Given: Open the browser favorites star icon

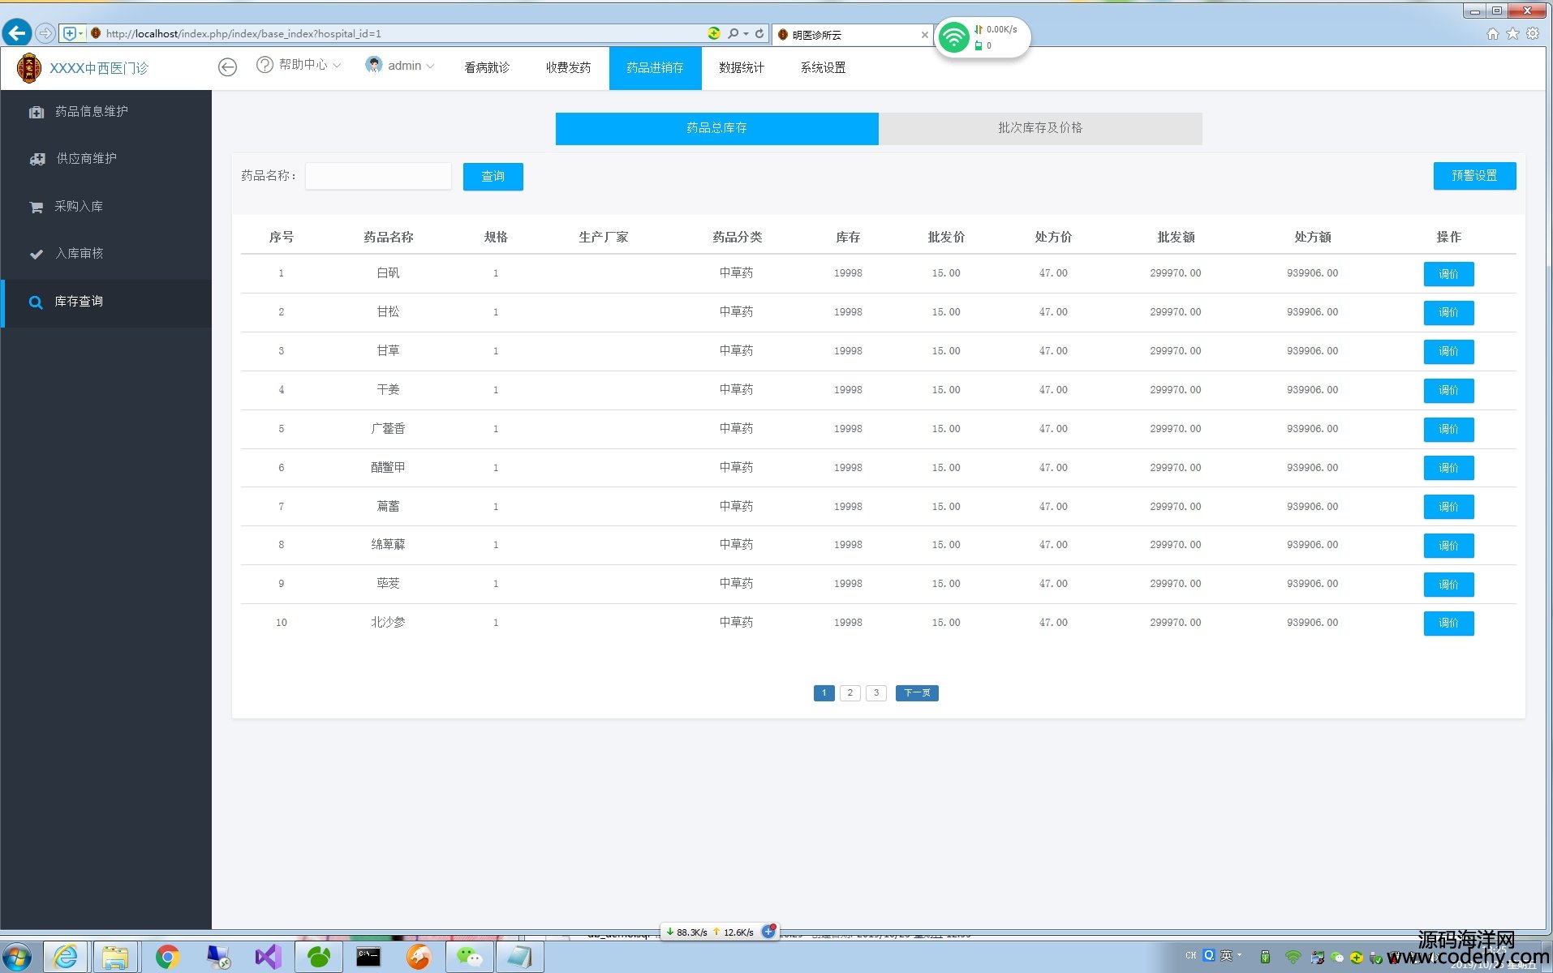Looking at the screenshot, I should 1512,33.
